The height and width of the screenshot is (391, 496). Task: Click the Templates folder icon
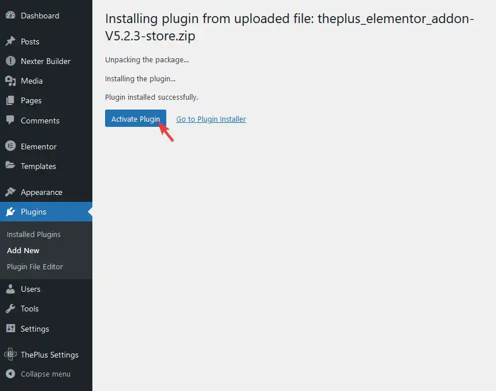12,166
